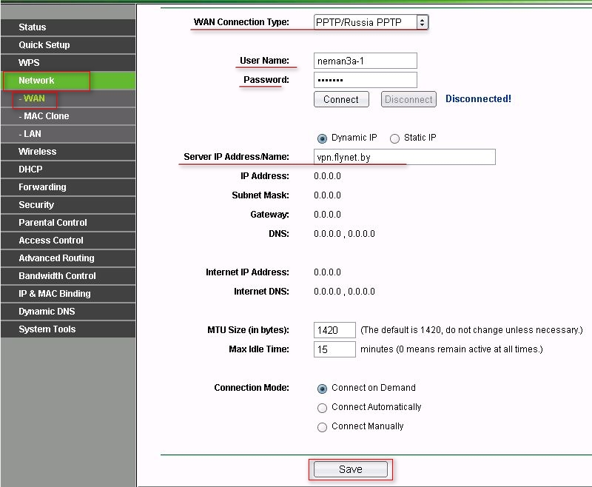Open the DHCP menu section
This screenshot has width=592, height=487.
tap(68, 169)
